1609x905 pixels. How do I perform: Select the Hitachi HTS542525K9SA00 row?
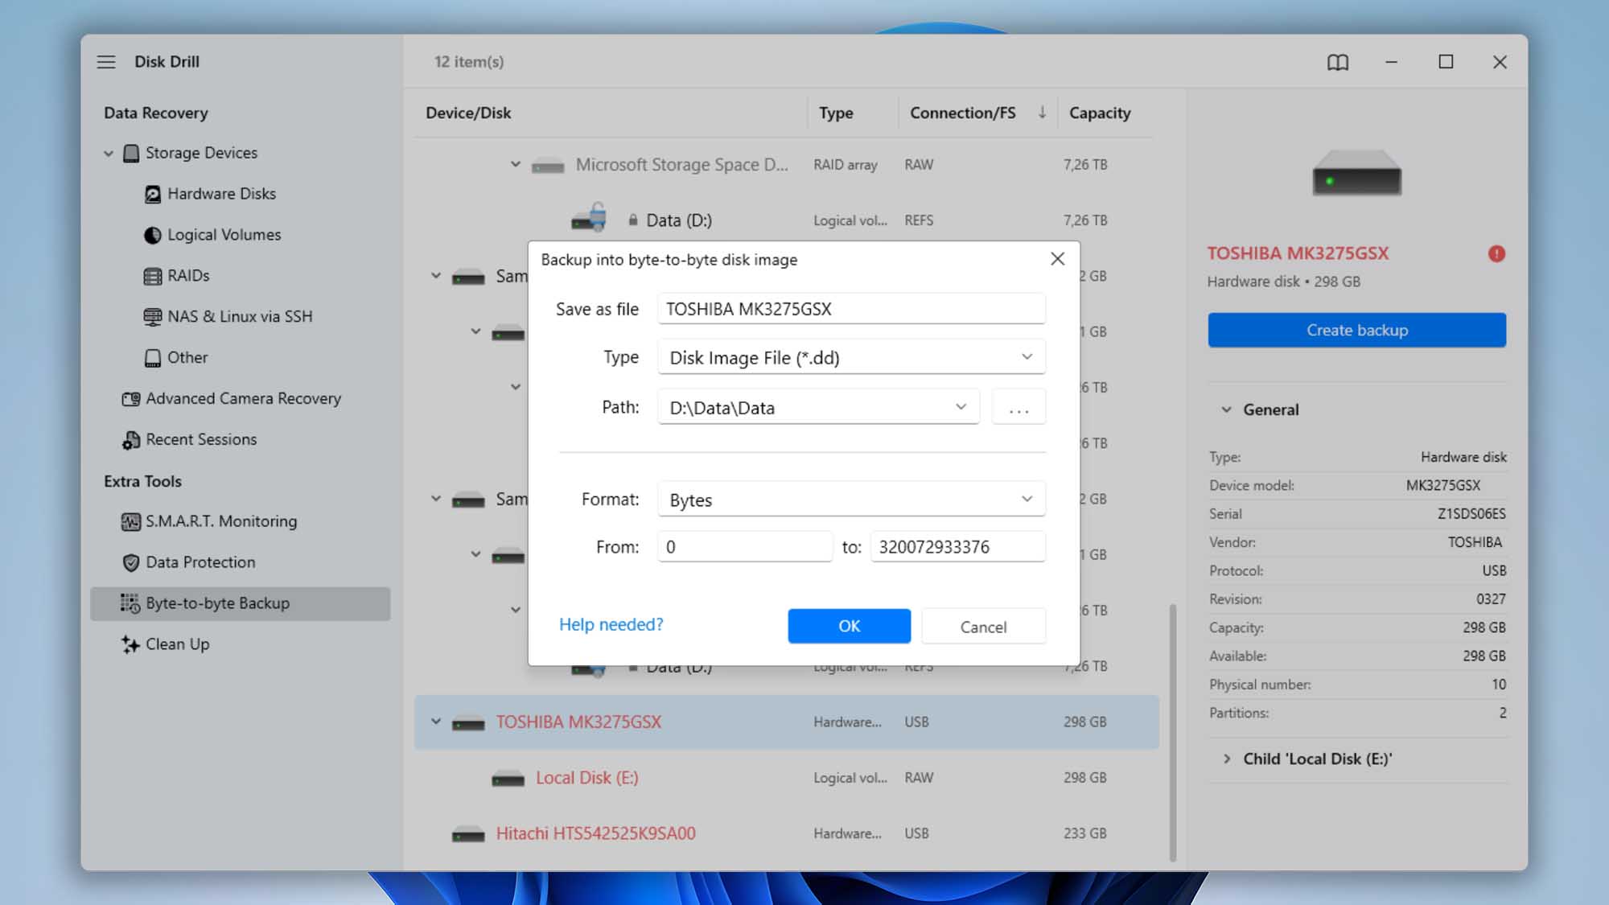[786, 833]
